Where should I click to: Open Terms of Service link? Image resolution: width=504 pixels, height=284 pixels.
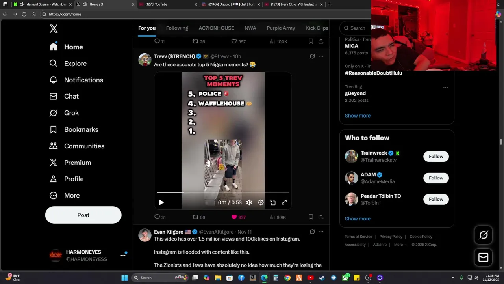pos(358,237)
